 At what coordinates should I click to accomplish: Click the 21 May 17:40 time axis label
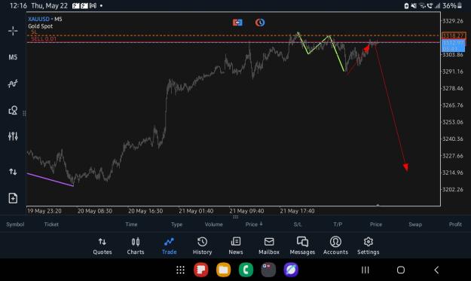(297, 211)
